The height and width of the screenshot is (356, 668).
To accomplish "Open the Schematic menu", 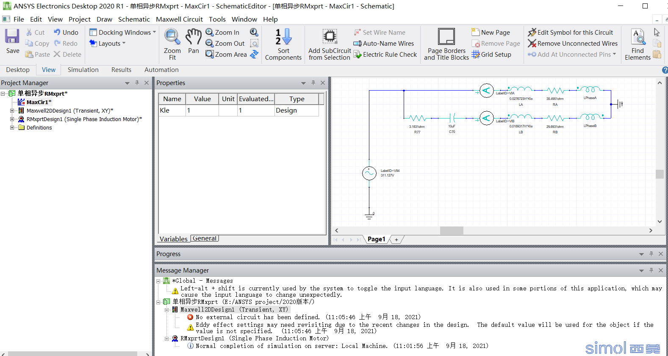I will [134, 19].
